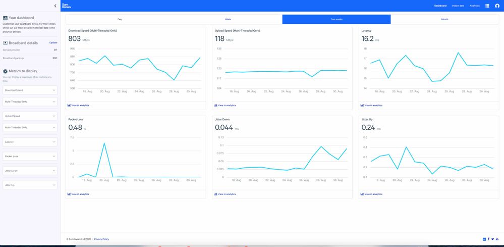
Task: Expand the Upload Speed metric dropdown
Action: click(30, 116)
